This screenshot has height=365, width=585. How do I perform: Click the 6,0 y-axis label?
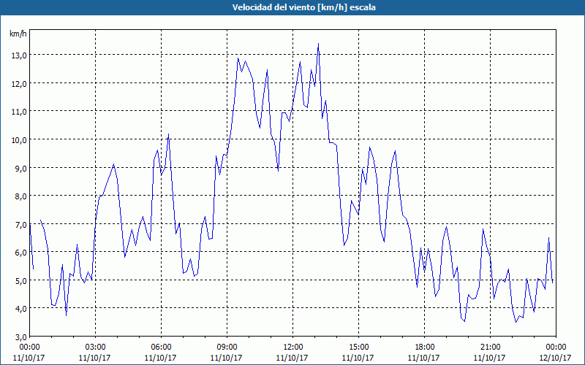(20, 252)
